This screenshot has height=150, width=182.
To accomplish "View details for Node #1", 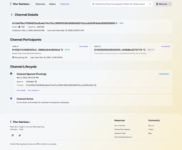I will pyautogui.click(x=84, y=46).
